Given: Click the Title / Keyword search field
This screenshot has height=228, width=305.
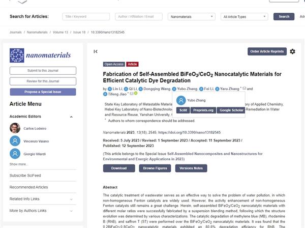Looking at the screenshot, I should pos(85,16).
